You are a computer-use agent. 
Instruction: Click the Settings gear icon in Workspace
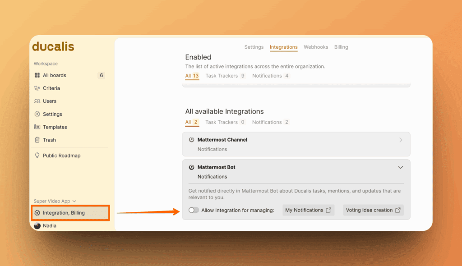tap(37, 114)
